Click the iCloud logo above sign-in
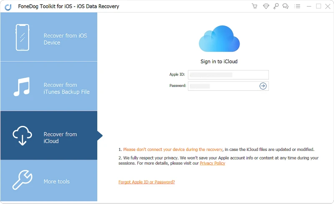The image size is (334, 204). (x=219, y=38)
